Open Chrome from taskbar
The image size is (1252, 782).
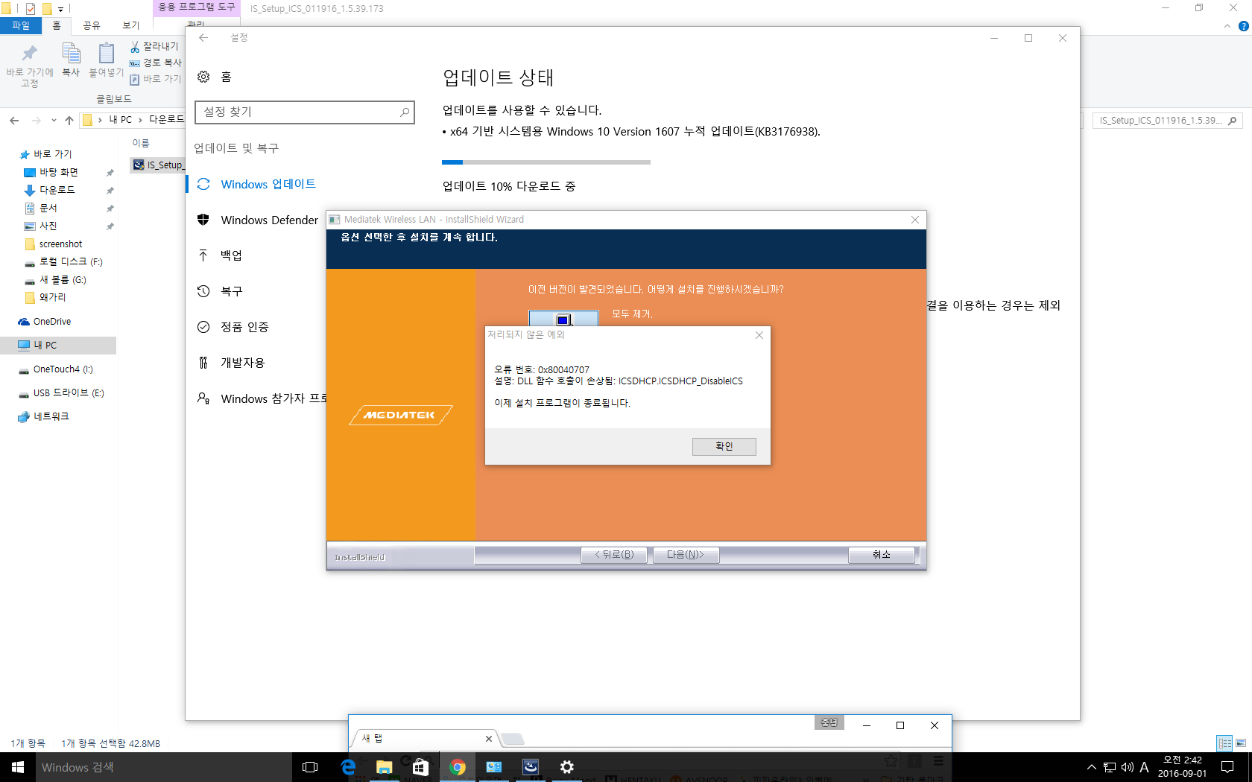(458, 767)
